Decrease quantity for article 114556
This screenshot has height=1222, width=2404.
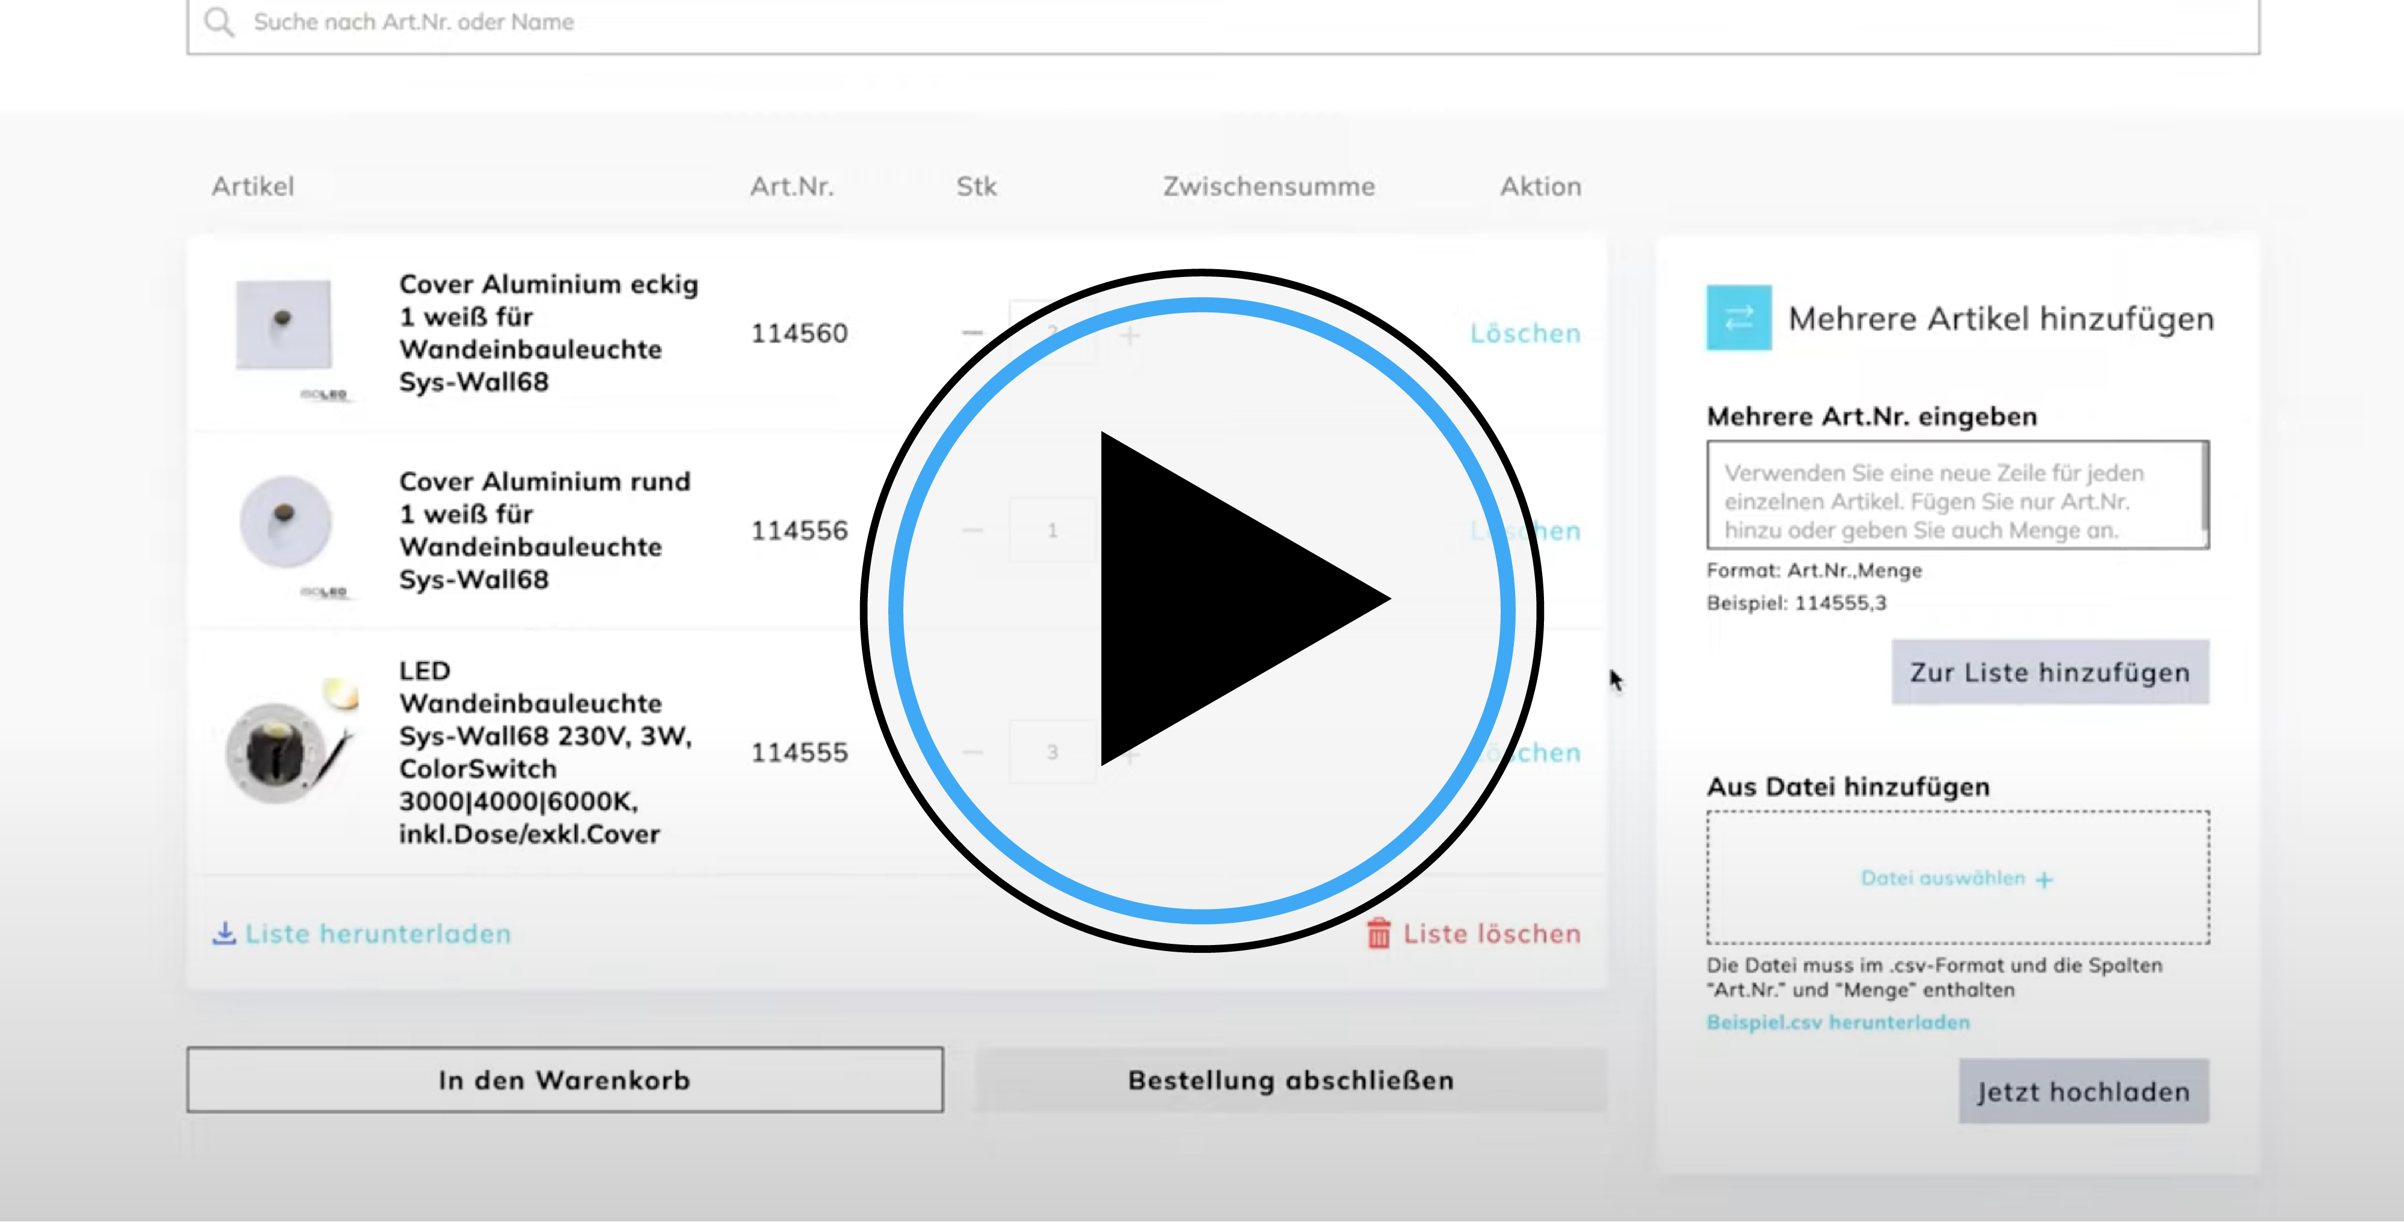point(972,530)
